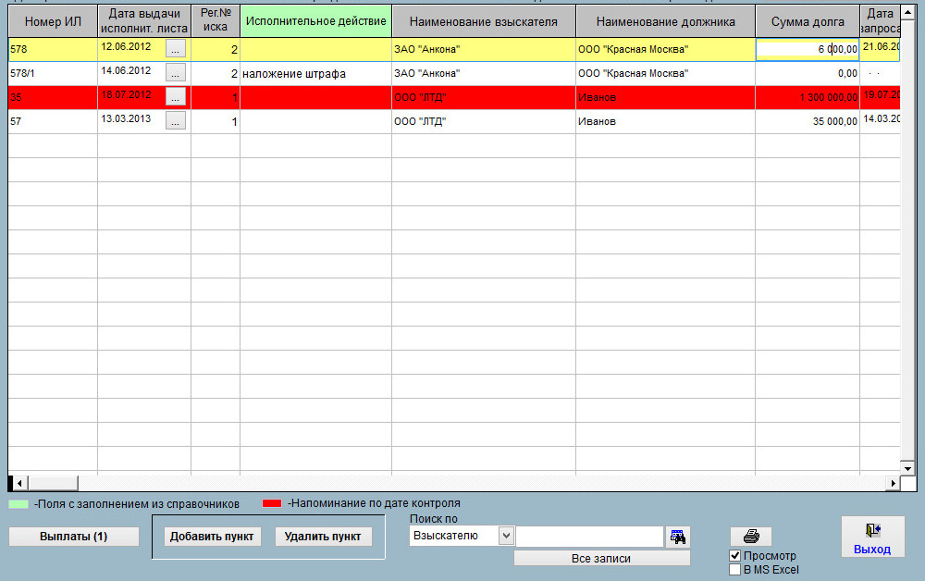This screenshot has height=581, width=925.
Task: Click the search text input field
Action: point(590,537)
